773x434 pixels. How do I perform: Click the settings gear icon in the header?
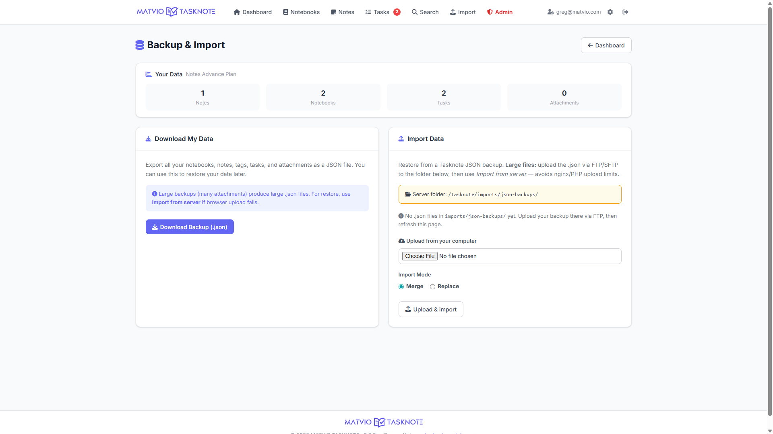(x=610, y=12)
